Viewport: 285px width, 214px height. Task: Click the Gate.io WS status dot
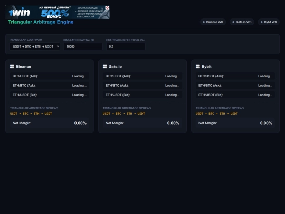point(233,22)
